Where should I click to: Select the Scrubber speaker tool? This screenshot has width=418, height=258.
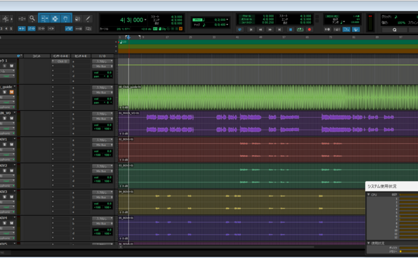(x=78, y=19)
